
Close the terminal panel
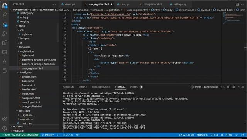[243, 87]
